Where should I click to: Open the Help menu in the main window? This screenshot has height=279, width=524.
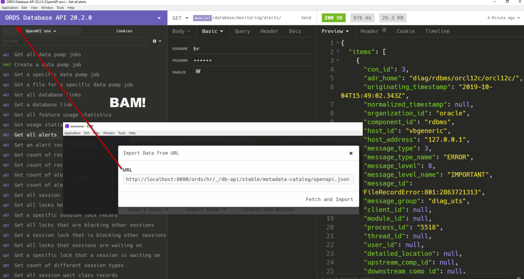[71, 8]
